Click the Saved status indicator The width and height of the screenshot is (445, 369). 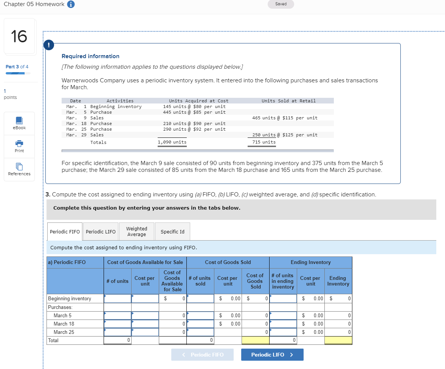tap(281, 4)
